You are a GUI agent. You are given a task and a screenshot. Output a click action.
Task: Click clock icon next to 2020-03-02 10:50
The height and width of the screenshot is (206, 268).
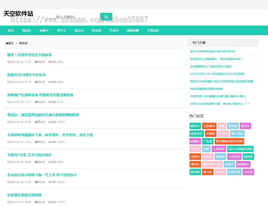click(x=8, y=182)
